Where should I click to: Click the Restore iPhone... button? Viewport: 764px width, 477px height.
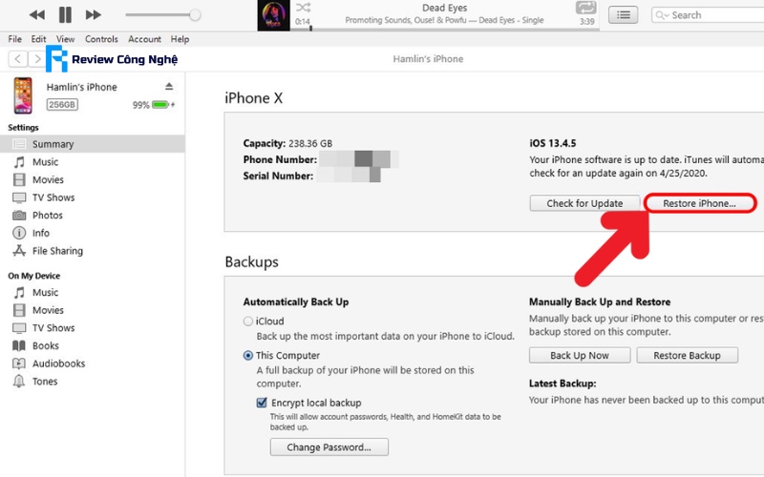click(699, 203)
